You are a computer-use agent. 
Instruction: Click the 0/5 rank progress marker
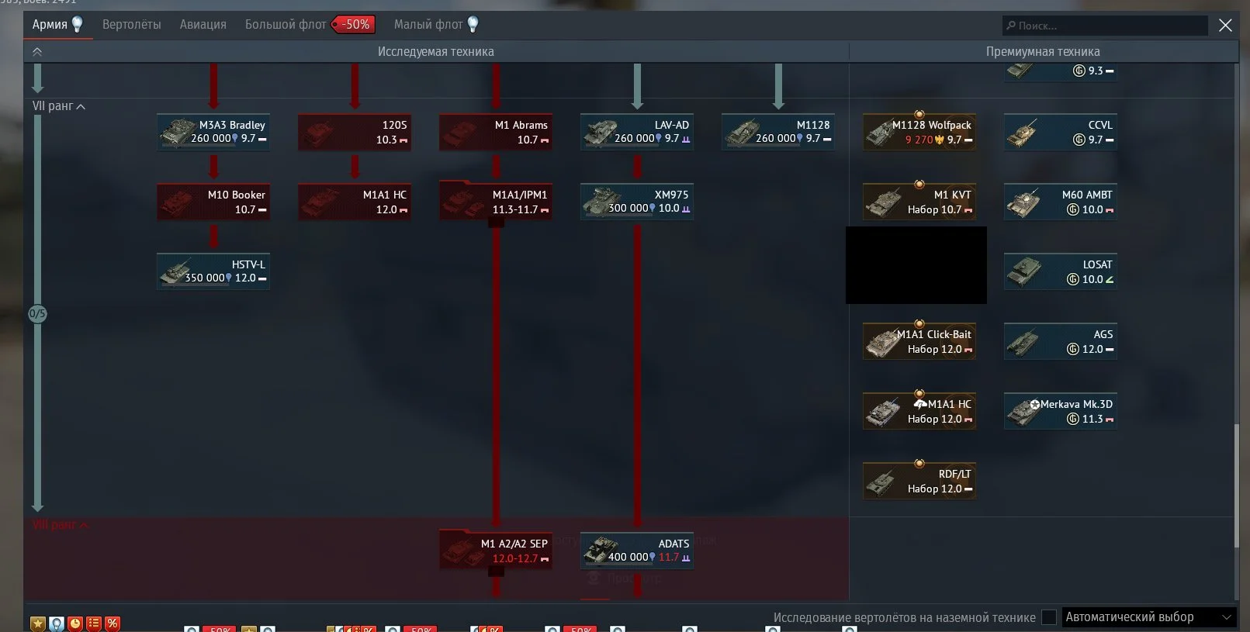point(37,314)
